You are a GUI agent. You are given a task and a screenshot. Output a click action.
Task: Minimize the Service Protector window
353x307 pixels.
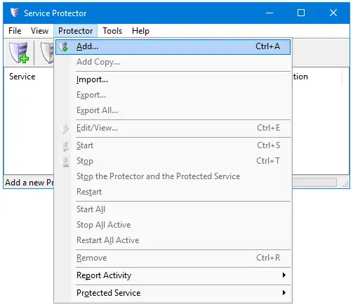coord(269,13)
